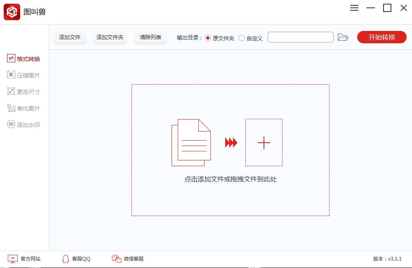Start conversion with 开始转换
Screen dimensions: 412x268
tap(381, 37)
